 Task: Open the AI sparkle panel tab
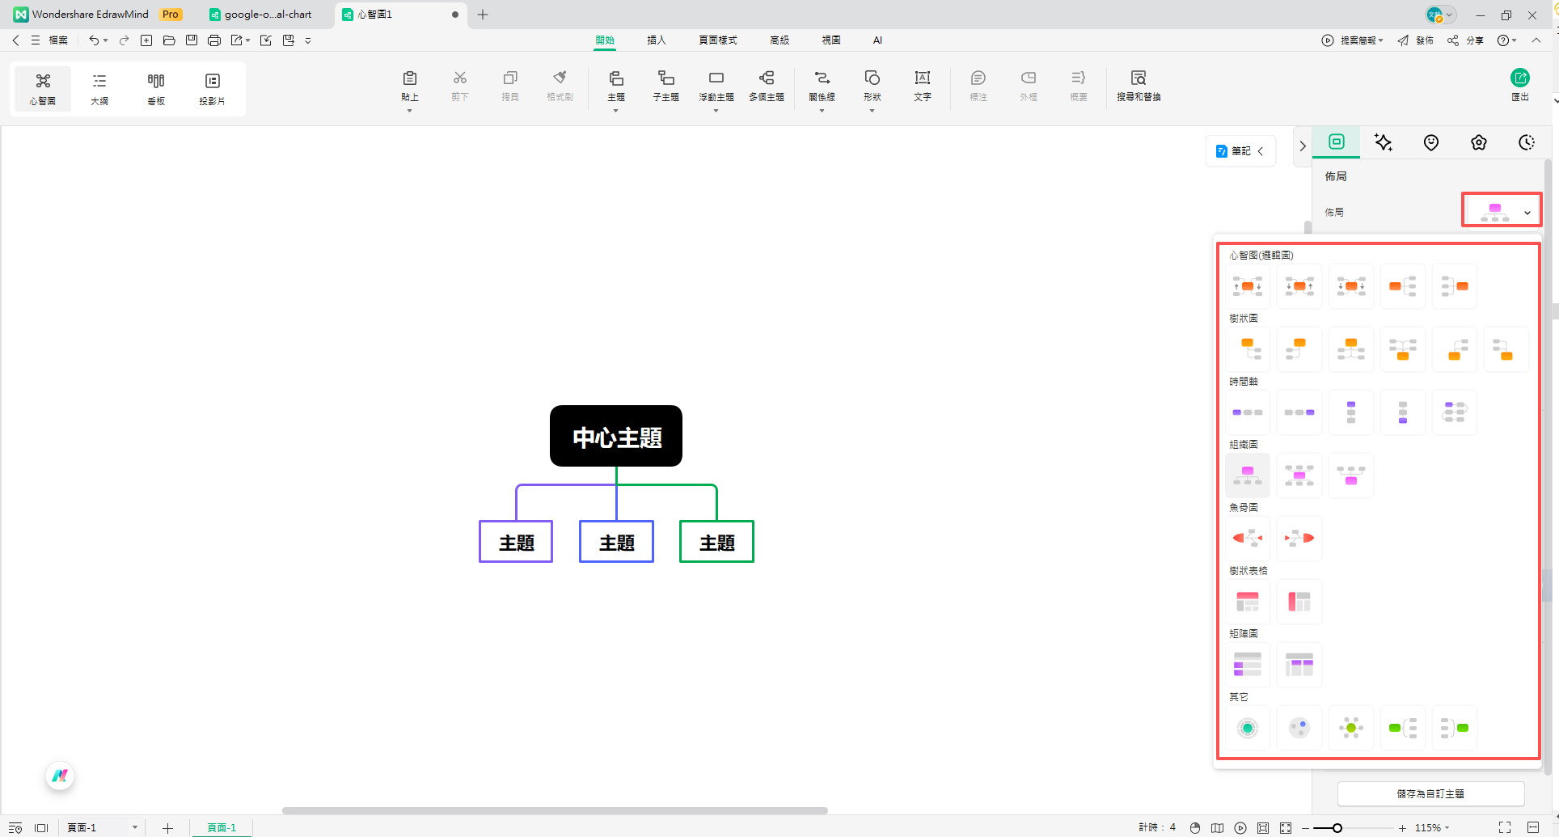point(1384,143)
